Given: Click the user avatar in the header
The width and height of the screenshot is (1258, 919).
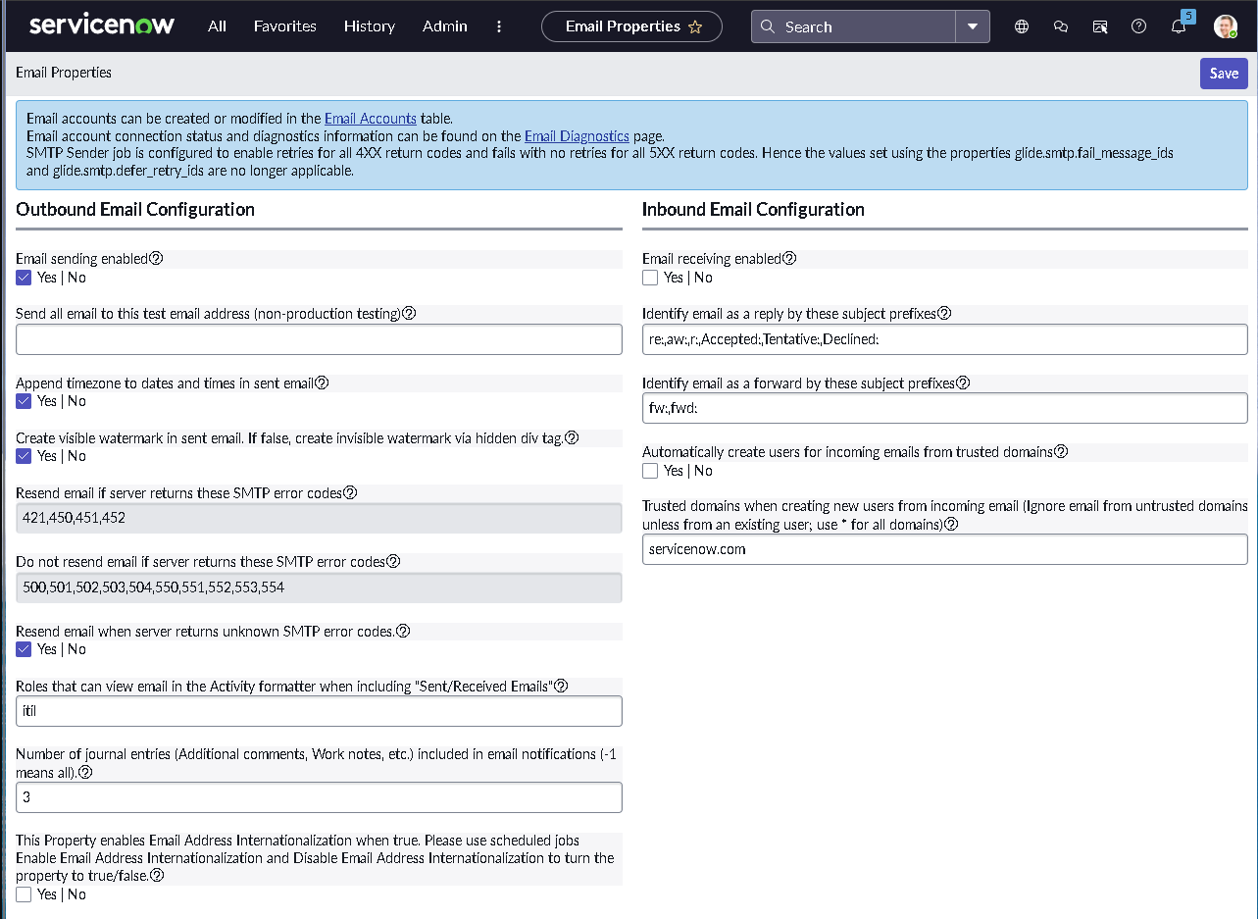Looking at the screenshot, I should [x=1225, y=26].
